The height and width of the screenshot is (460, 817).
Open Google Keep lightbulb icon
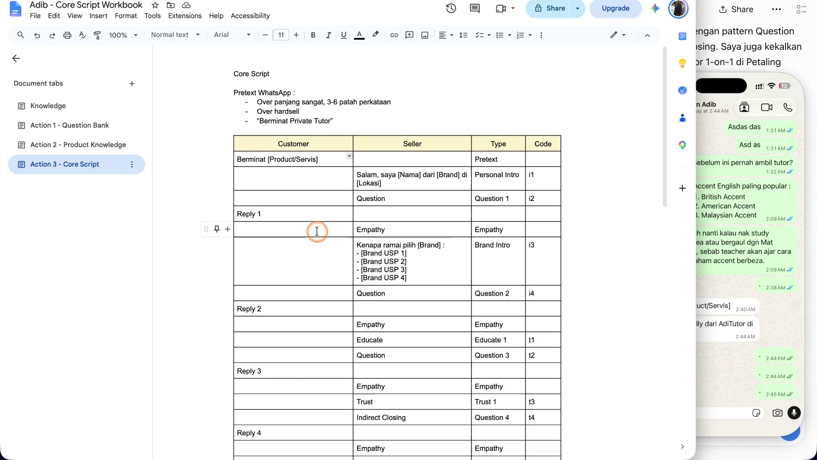[682, 63]
